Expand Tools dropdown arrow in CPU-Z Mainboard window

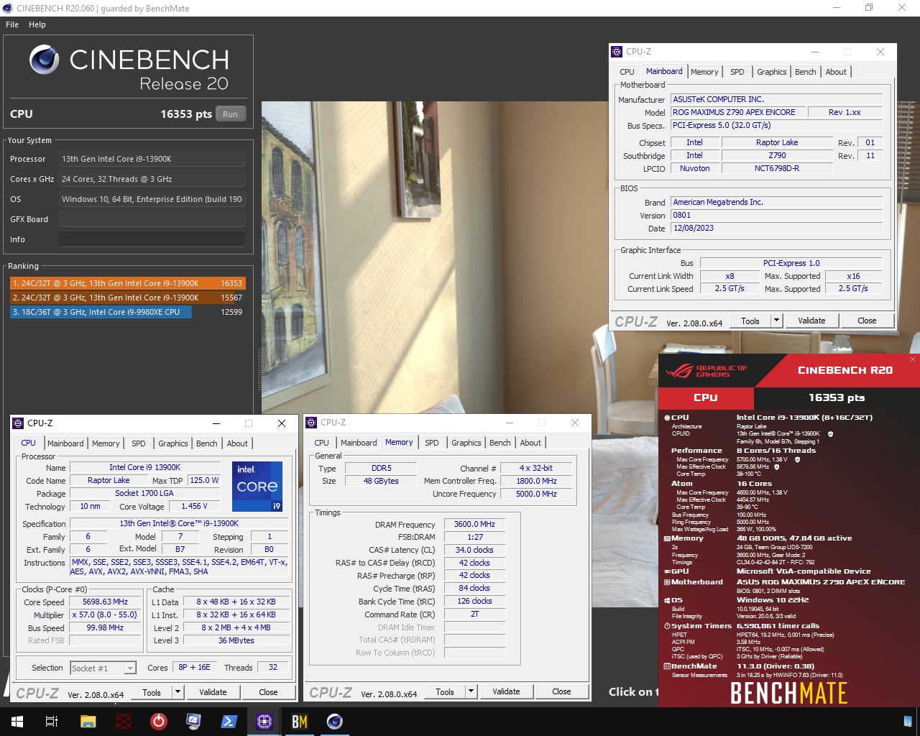tap(776, 321)
